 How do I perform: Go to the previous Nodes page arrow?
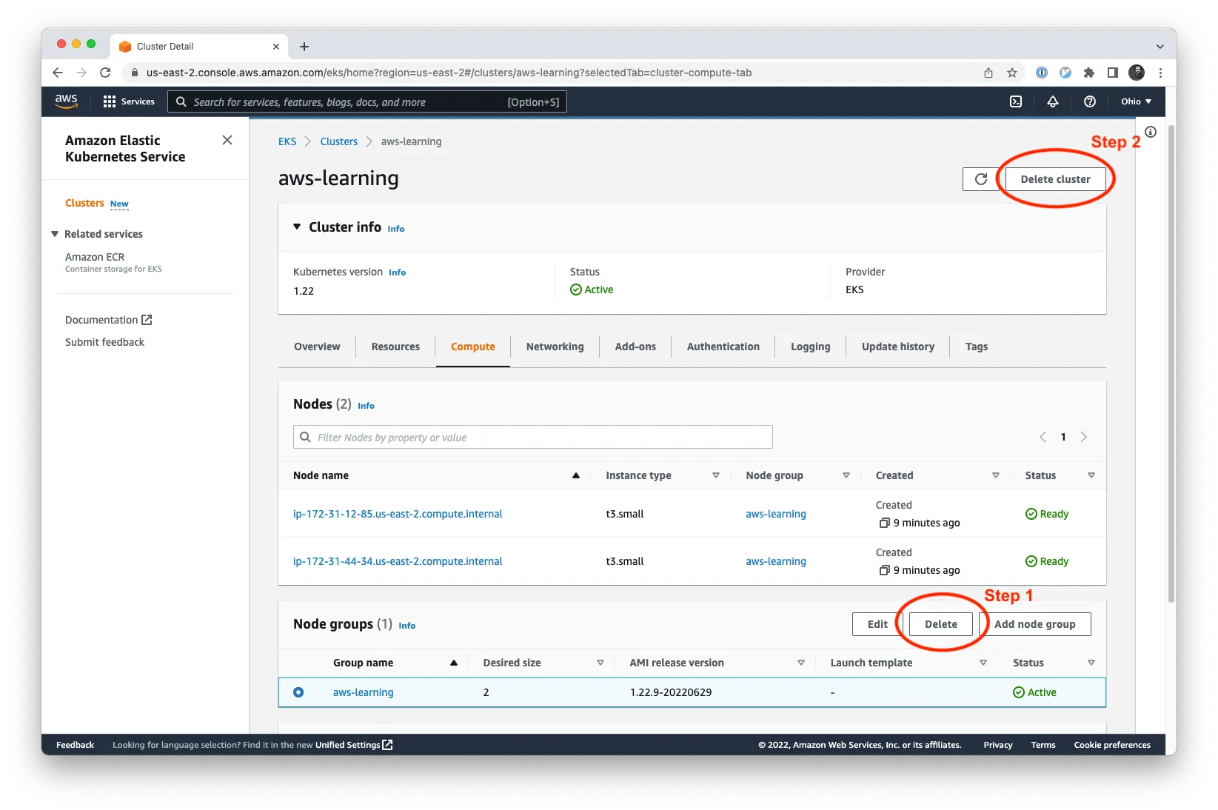[1043, 437]
